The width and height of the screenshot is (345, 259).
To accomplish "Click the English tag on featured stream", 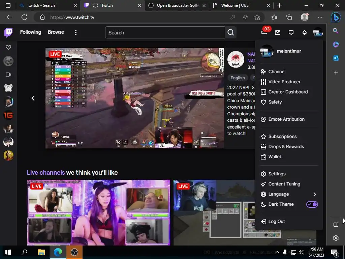I will point(238,78).
